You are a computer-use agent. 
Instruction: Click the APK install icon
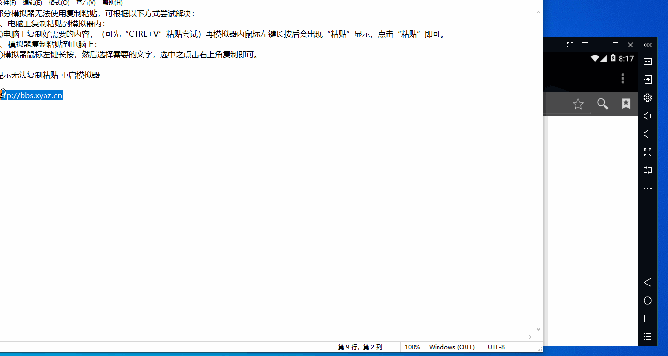click(647, 80)
